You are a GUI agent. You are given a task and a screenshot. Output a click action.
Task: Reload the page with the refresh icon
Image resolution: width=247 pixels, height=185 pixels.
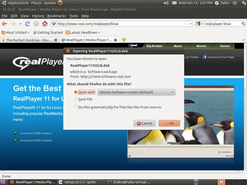tap(27, 24)
